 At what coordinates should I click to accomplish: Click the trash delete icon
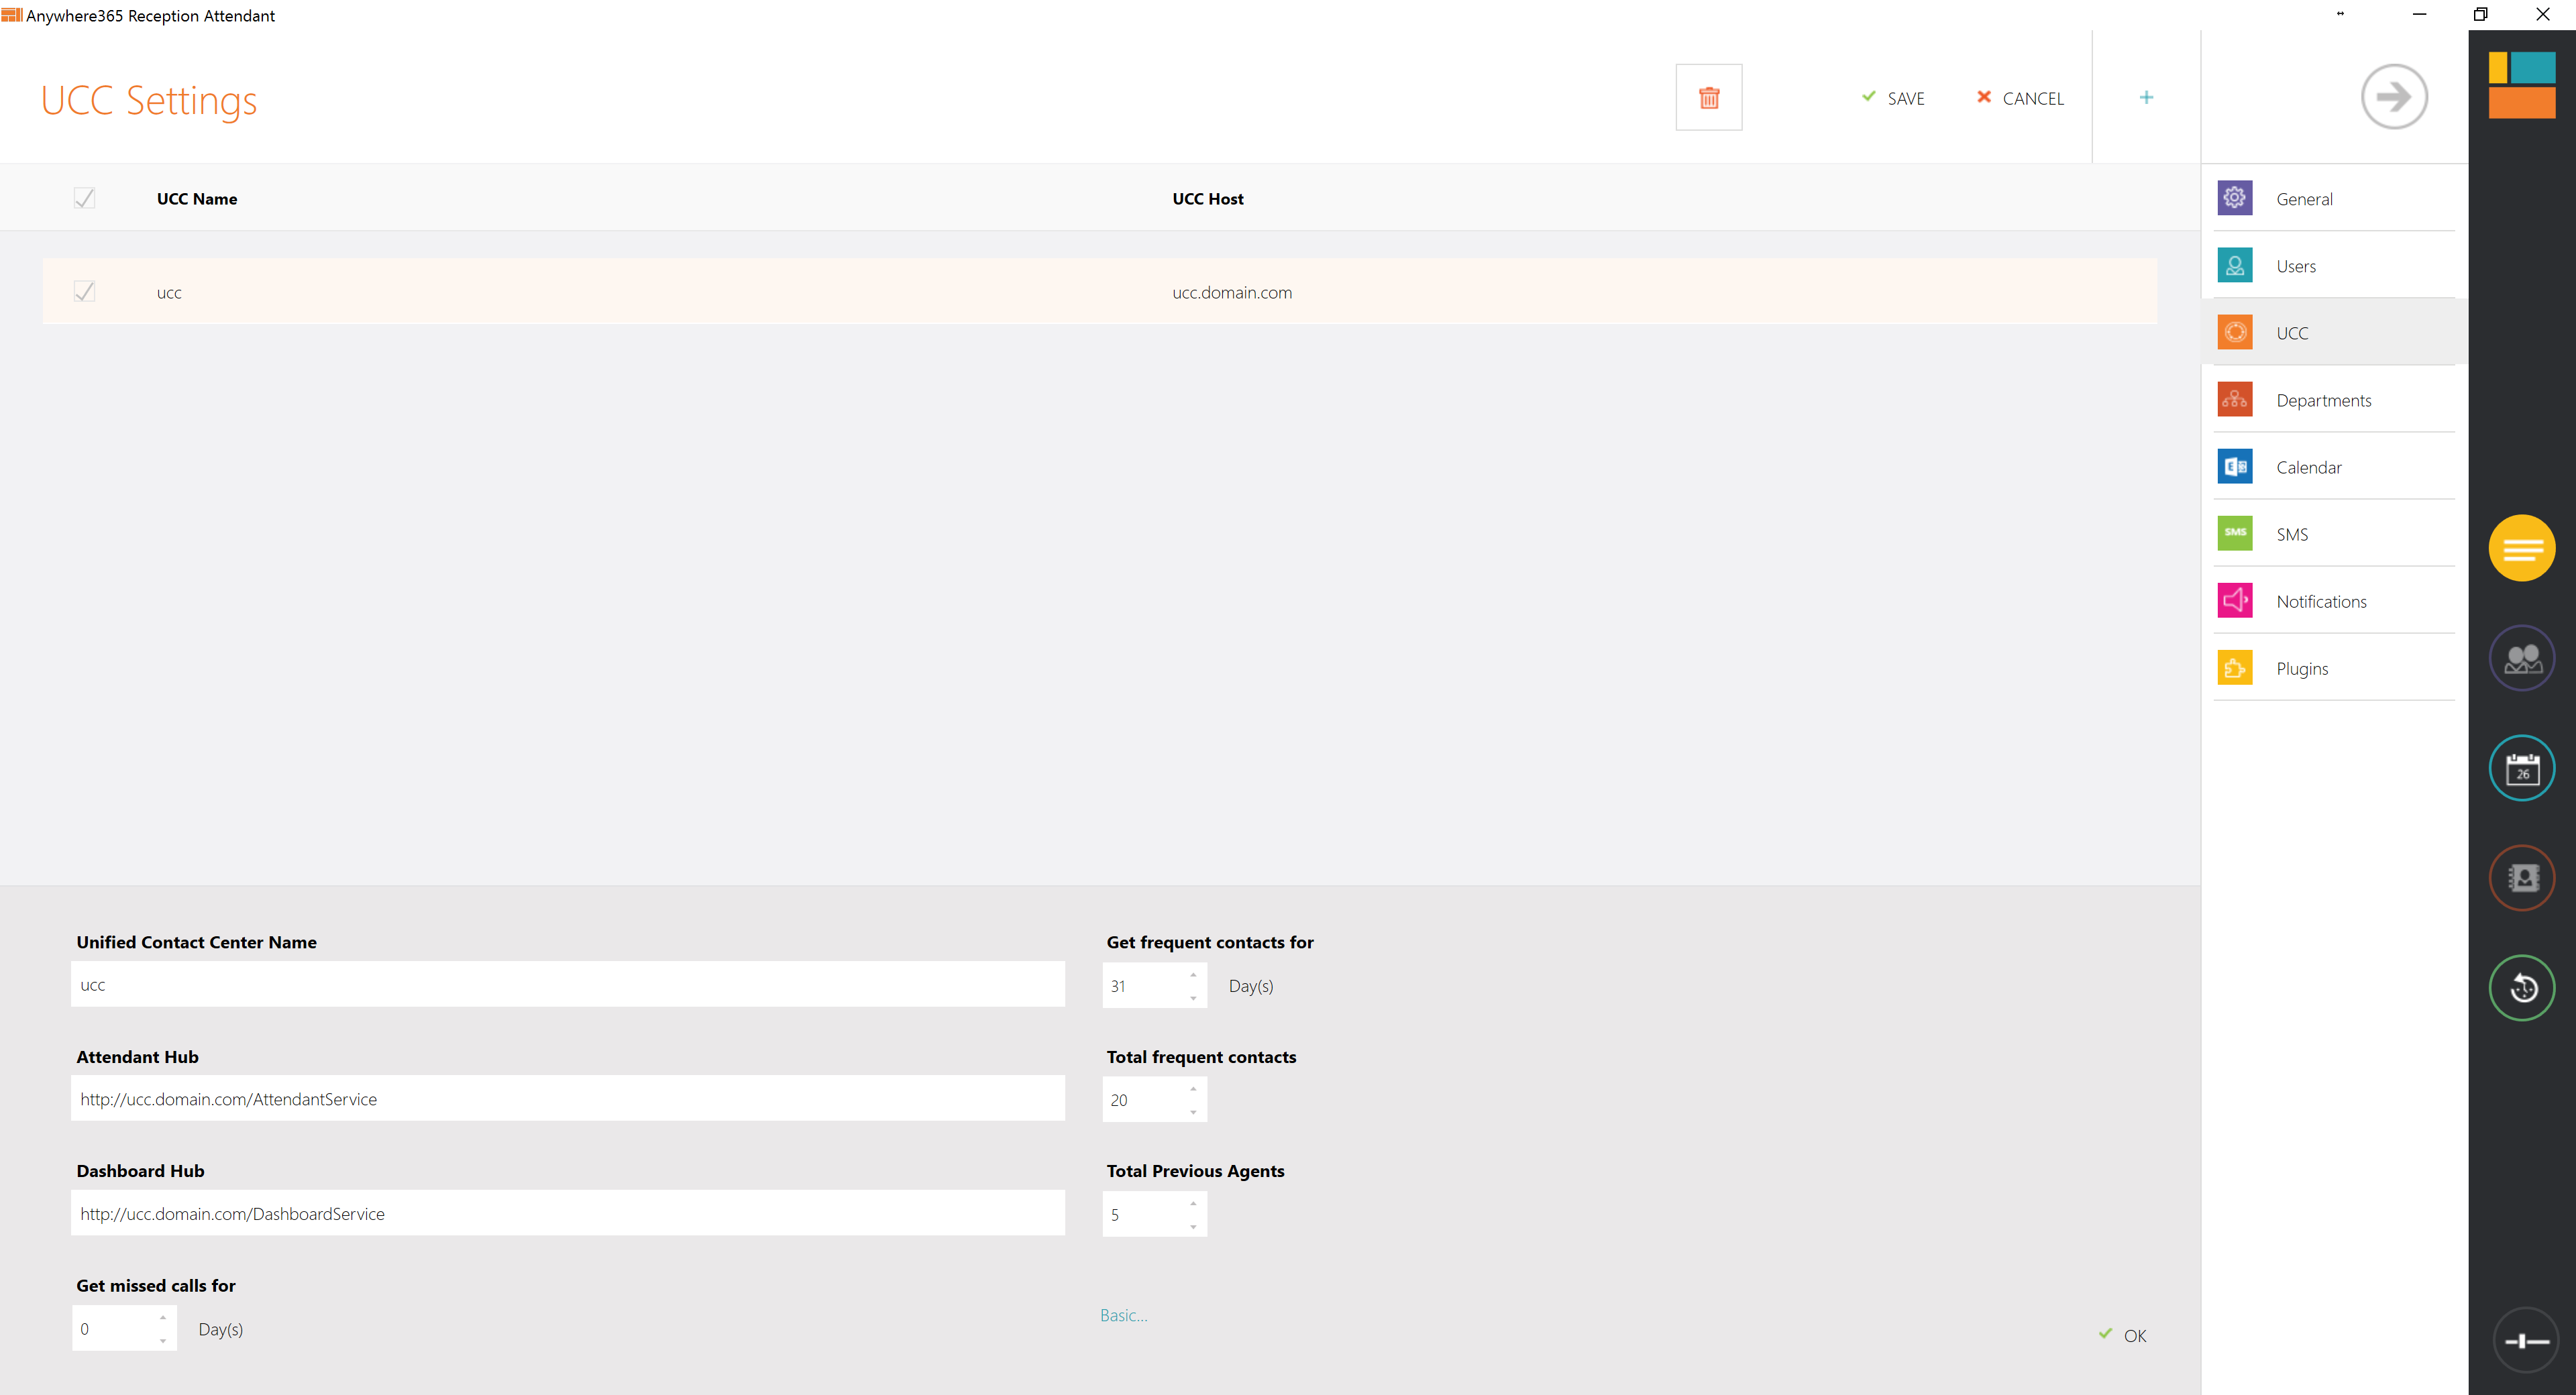click(x=1708, y=97)
